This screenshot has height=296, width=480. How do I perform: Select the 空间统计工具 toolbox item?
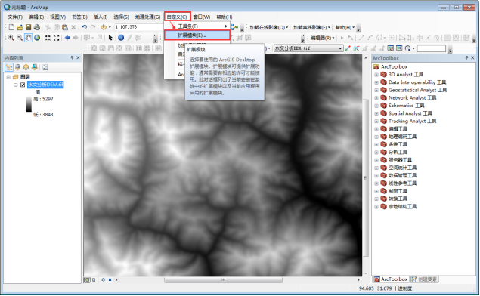point(402,168)
